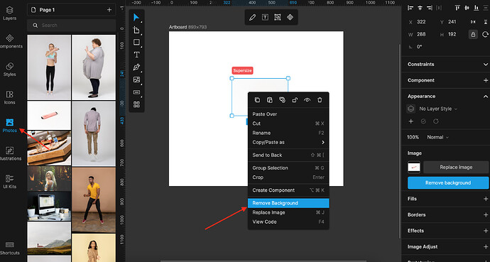Click the blue Remove background button
The height and width of the screenshot is (262, 490).
[448, 183]
